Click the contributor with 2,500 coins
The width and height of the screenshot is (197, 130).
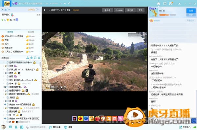7,44
